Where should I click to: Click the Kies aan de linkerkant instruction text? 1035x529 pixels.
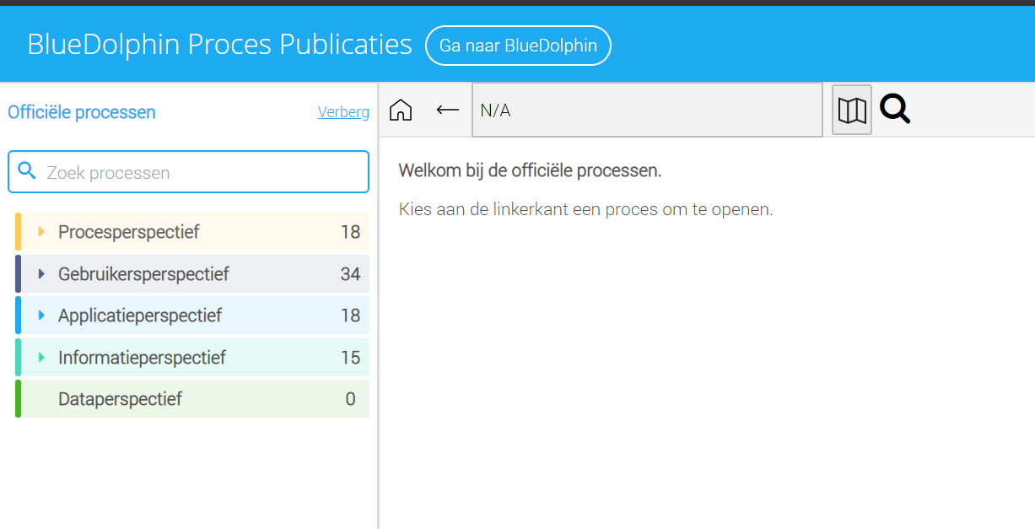tap(585, 209)
